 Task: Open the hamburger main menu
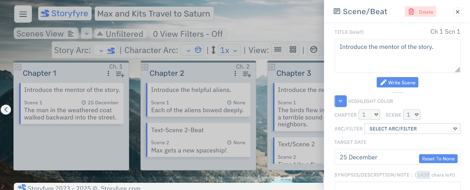pyautogui.click(x=23, y=14)
